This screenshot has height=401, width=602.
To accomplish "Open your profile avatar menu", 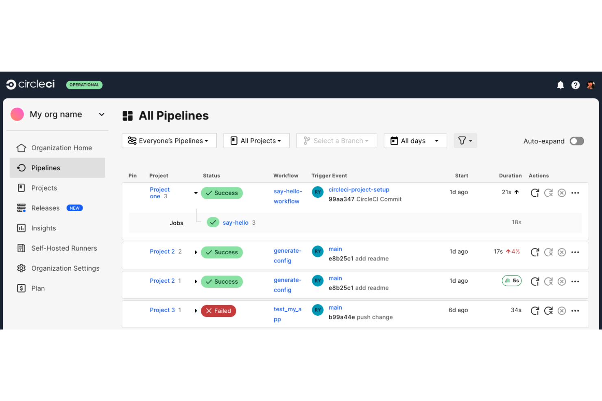I will pos(591,85).
